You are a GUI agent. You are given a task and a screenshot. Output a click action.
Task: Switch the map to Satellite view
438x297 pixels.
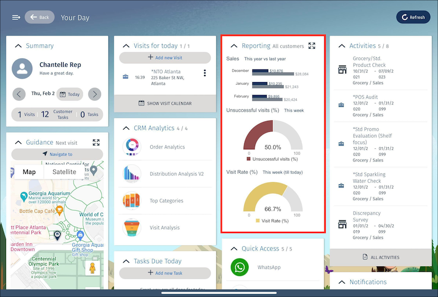(x=64, y=172)
